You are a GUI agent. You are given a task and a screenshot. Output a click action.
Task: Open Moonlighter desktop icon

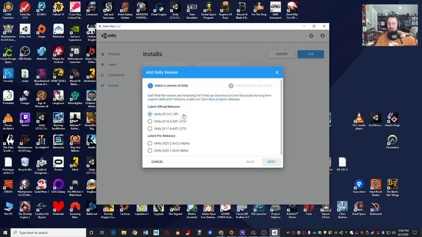(75, 97)
